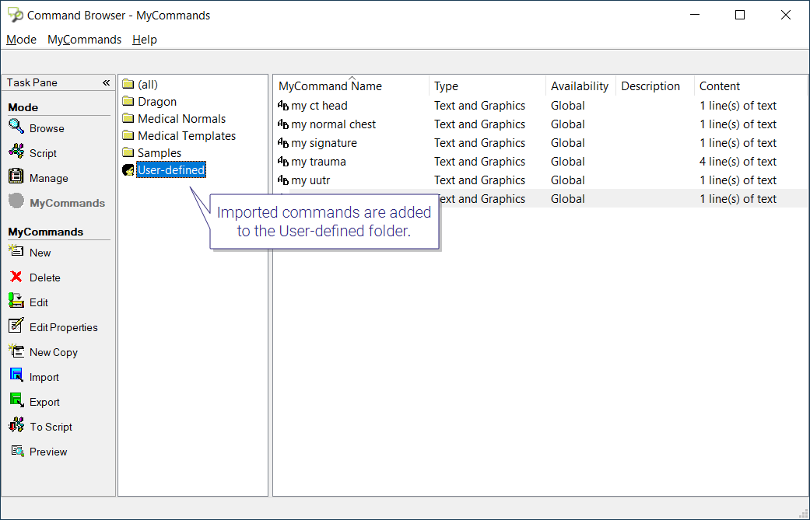Click the Preview icon
Viewport: 810px width, 520px height.
[17, 451]
